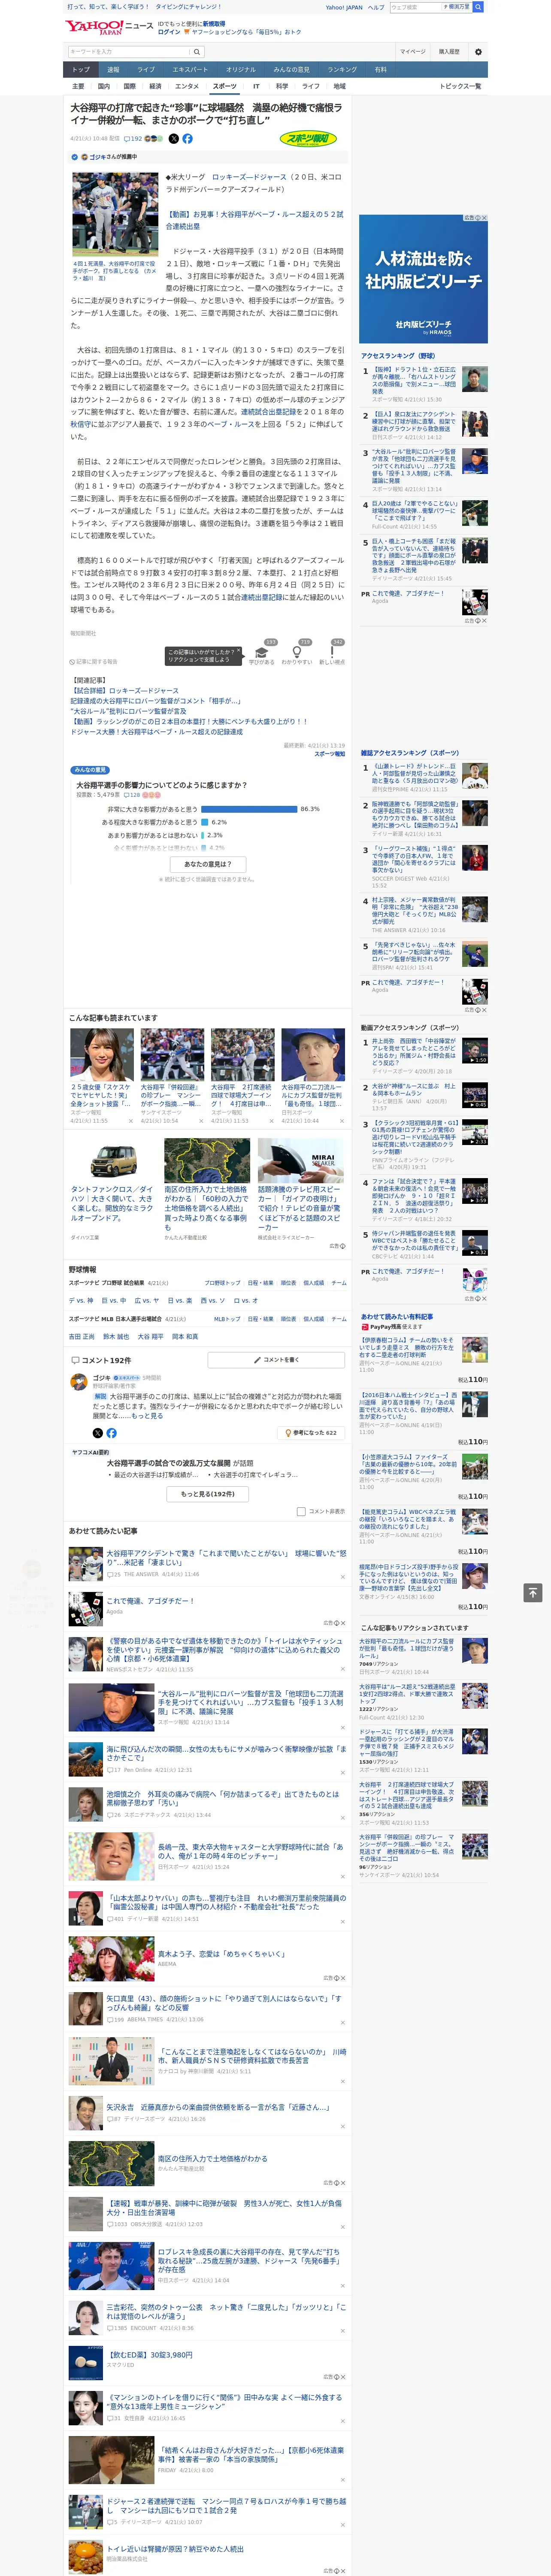551x2576 pixels.
Task: Click player name 吉田 正尚
Action: (83, 1337)
